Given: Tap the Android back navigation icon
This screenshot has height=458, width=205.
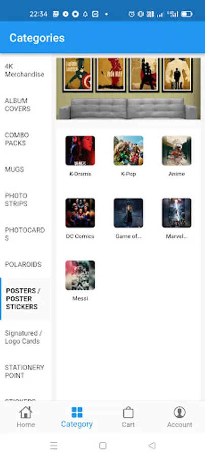Looking at the screenshot, I should coord(152,445).
